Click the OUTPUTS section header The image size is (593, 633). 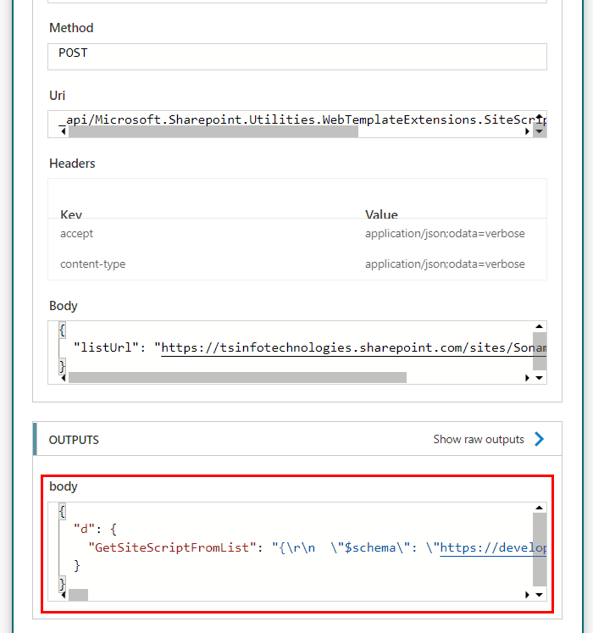coord(297,439)
